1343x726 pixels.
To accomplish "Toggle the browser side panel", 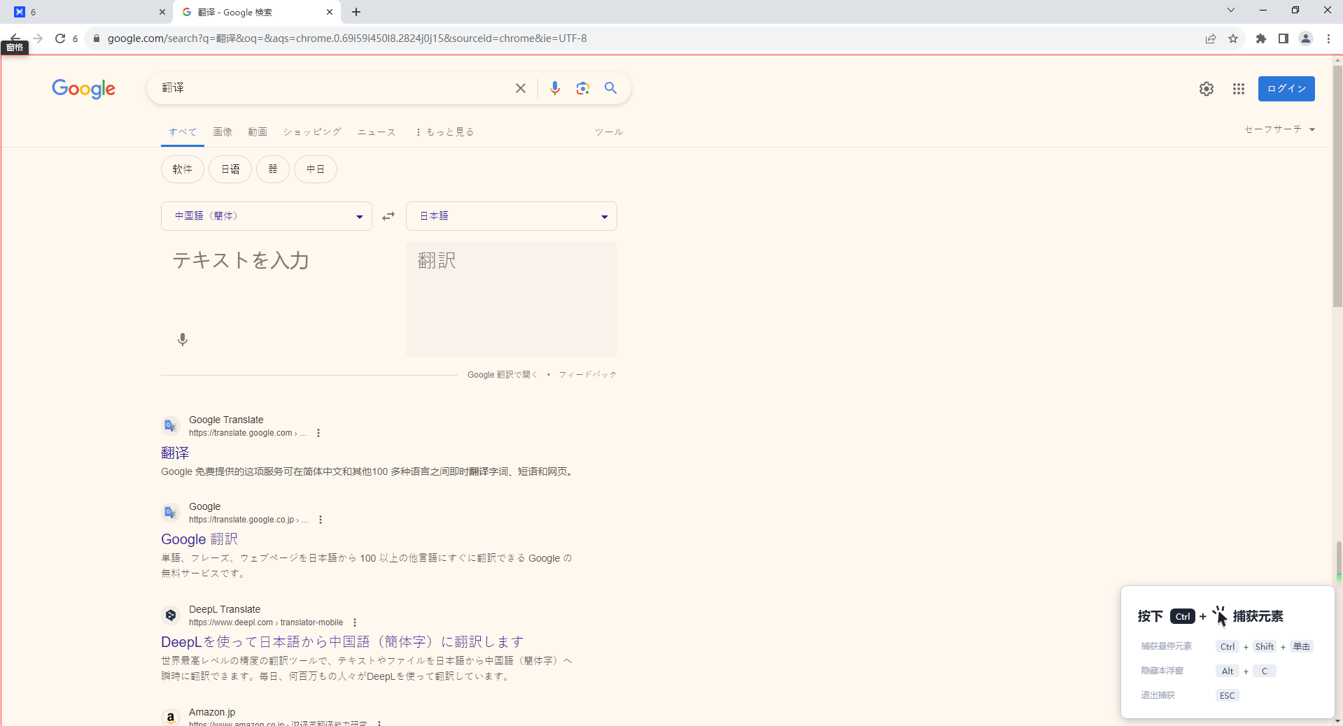I will click(x=1283, y=38).
